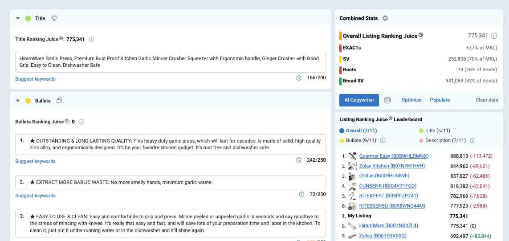Open history clock icon under Title field
509x241 pixels.
[299, 78]
